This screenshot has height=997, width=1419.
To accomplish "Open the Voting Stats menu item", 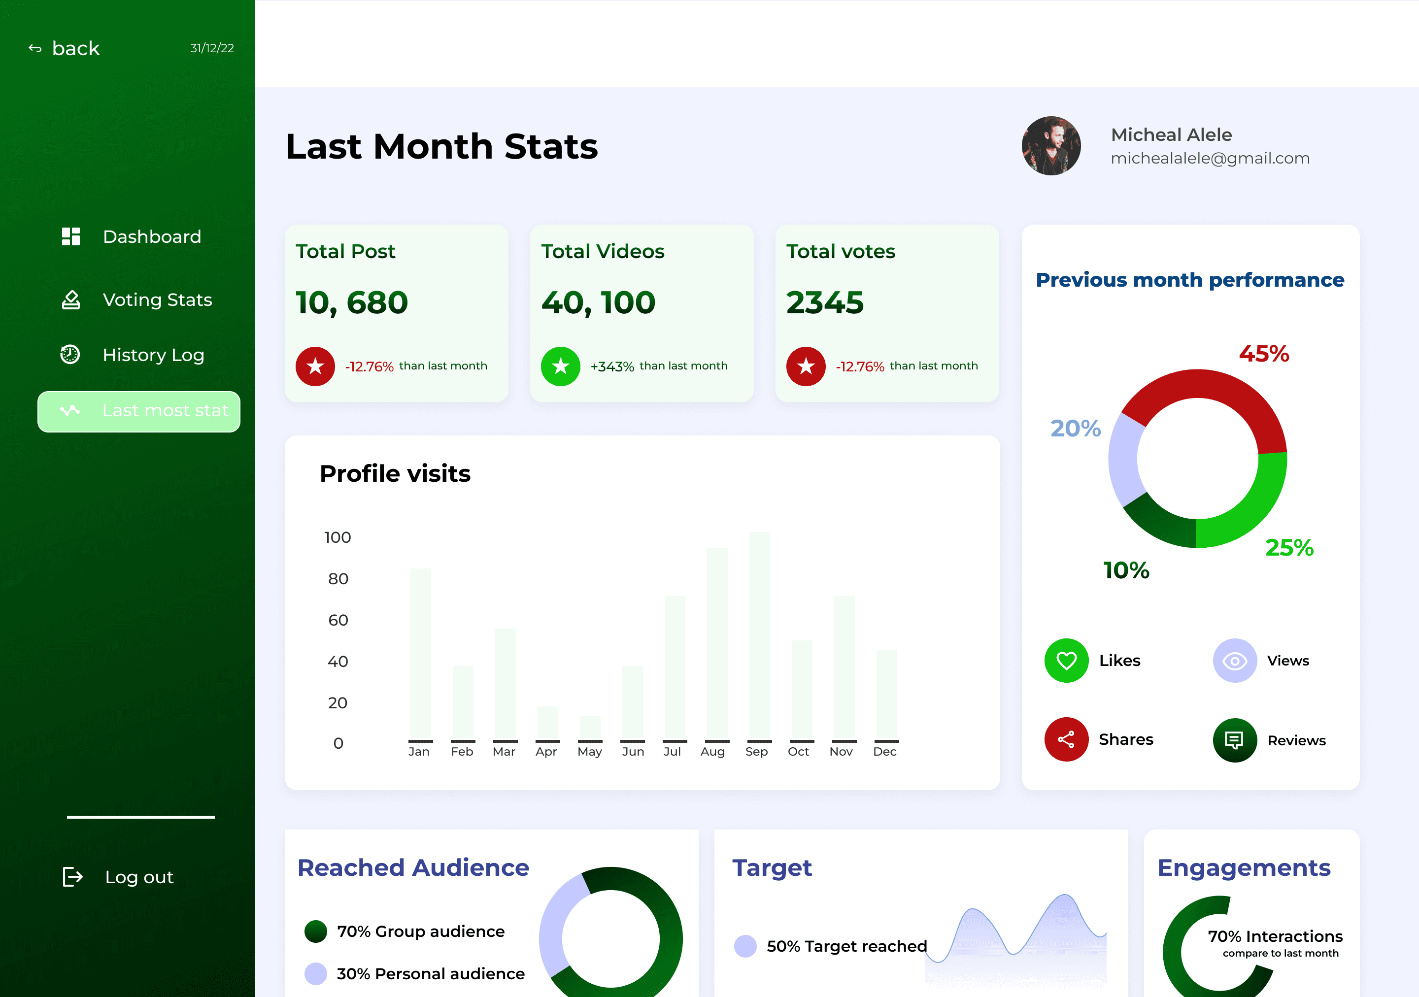I will point(157,299).
